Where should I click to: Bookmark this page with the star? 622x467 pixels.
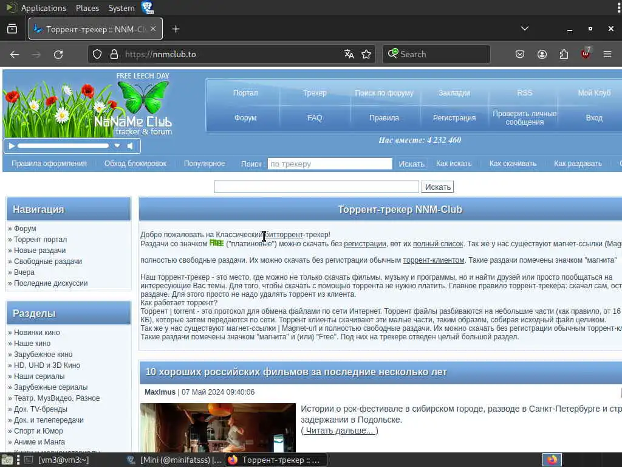click(x=366, y=54)
